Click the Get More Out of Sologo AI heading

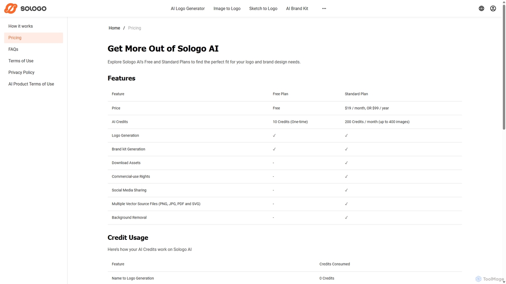tap(163, 49)
